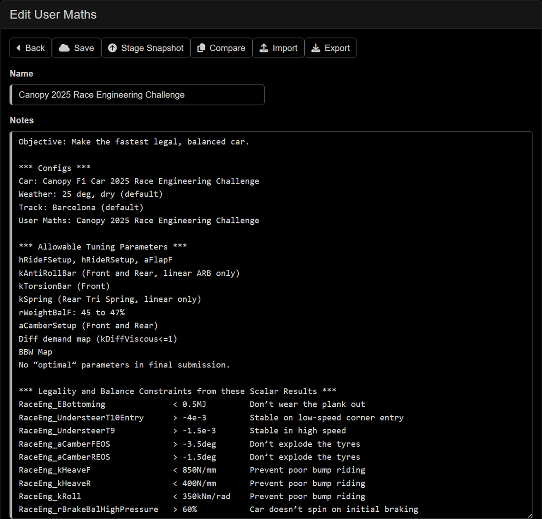
Task: Click the 'User Maths: Canopy 2025' line
Action: [139, 221]
